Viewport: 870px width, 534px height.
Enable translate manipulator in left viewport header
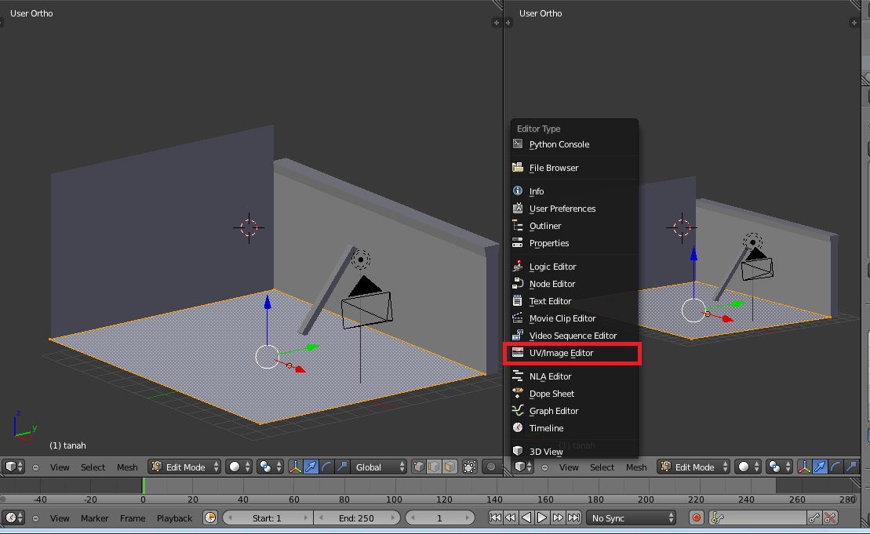(311, 467)
